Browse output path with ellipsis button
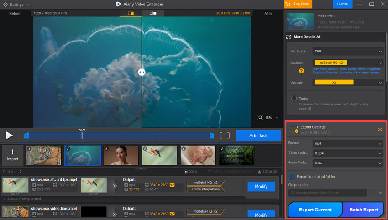388x220 pixels. 372,193
